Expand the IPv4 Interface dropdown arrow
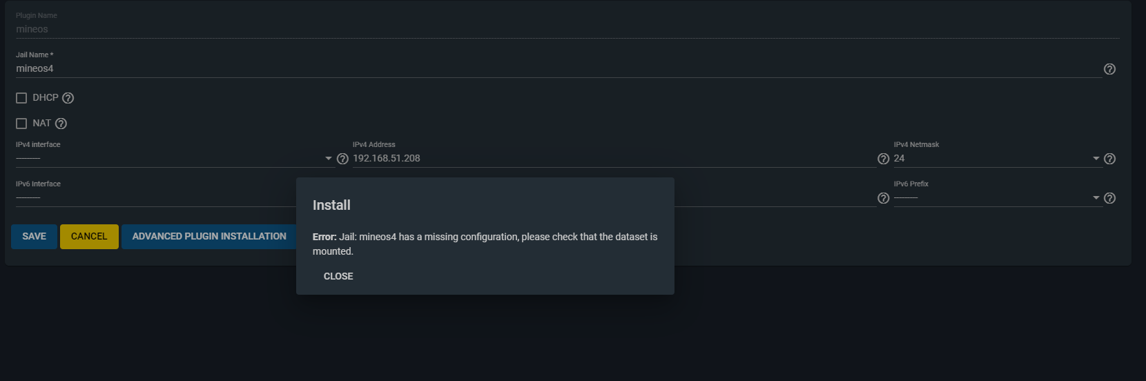The width and height of the screenshot is (1146, 381). [x=329, y=159]
